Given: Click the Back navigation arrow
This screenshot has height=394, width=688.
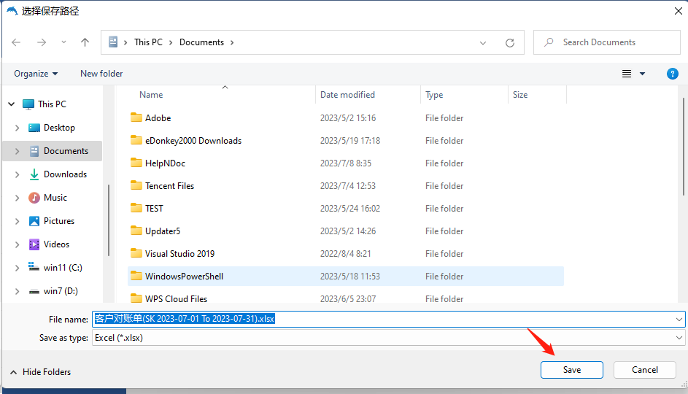Looking at the screenshot, I should 17,42.
